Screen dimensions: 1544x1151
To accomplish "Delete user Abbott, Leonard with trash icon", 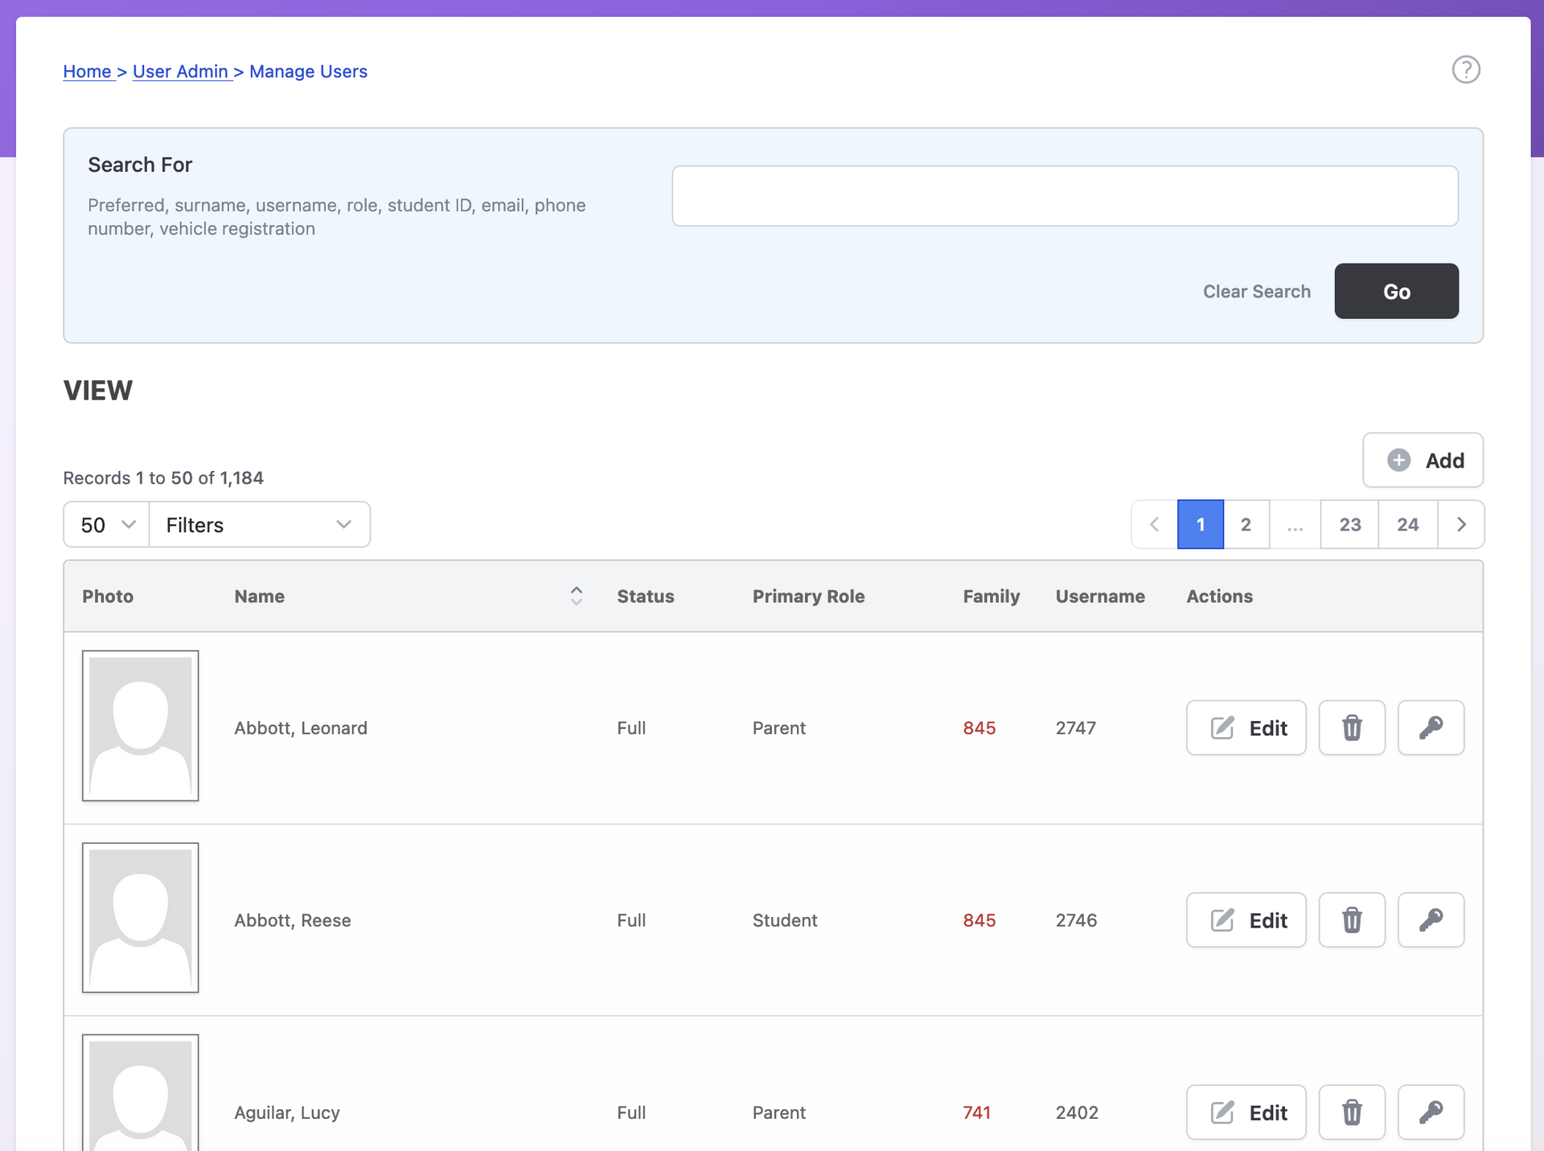I will pyautogui.click(x=1352, y=727).
